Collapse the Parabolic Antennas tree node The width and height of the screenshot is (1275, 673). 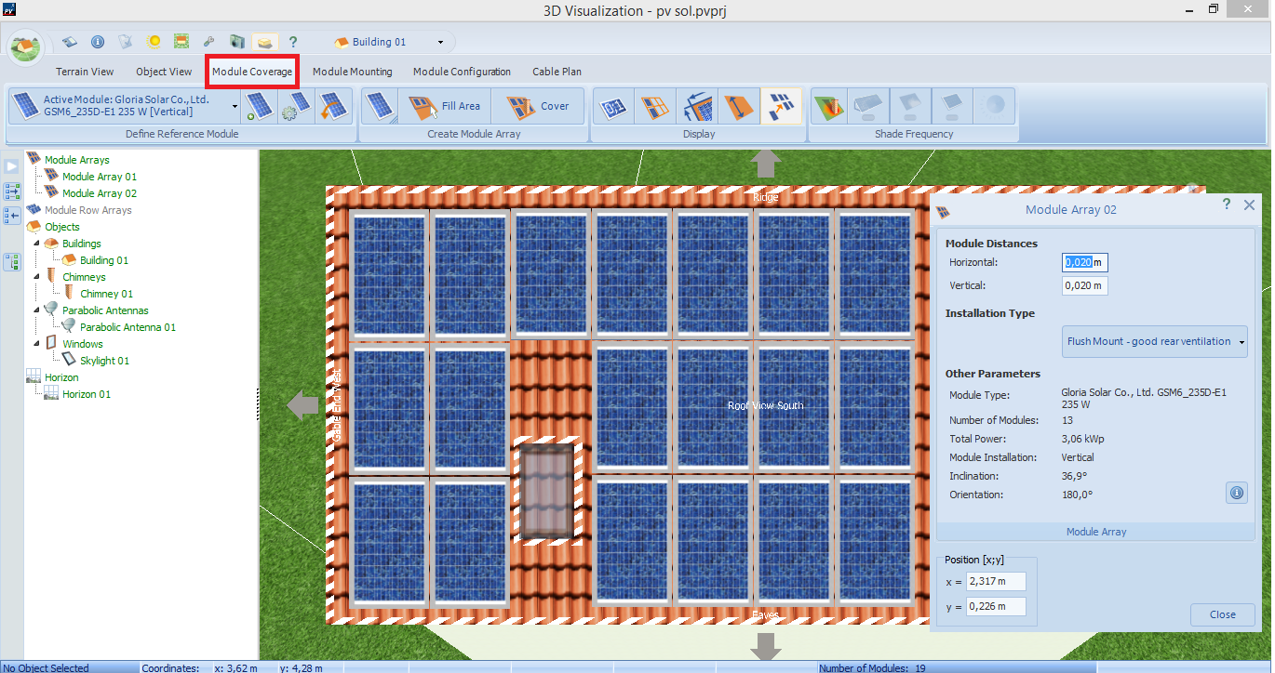coord(36,310)
